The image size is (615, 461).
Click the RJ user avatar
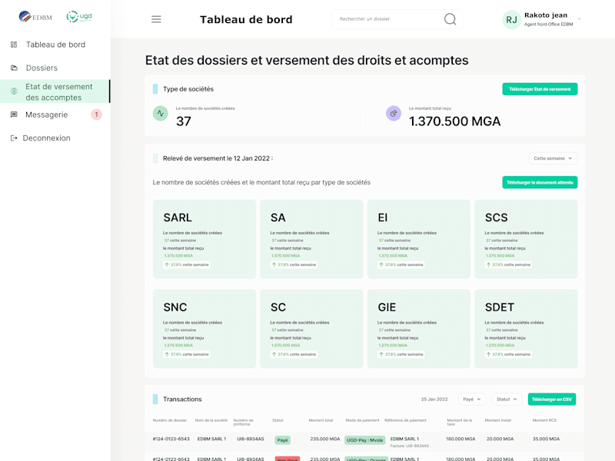(x=511, y=20)
